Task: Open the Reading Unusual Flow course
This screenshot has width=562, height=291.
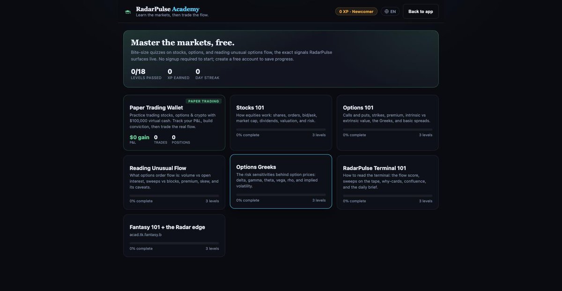Action: pyautogui.click(x=174, y=182)
